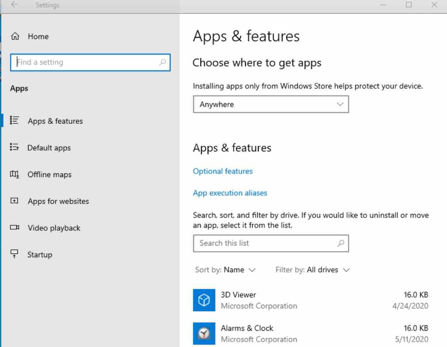
Task: Click the Startup icon in sidebar
Action: pos(14,254)
